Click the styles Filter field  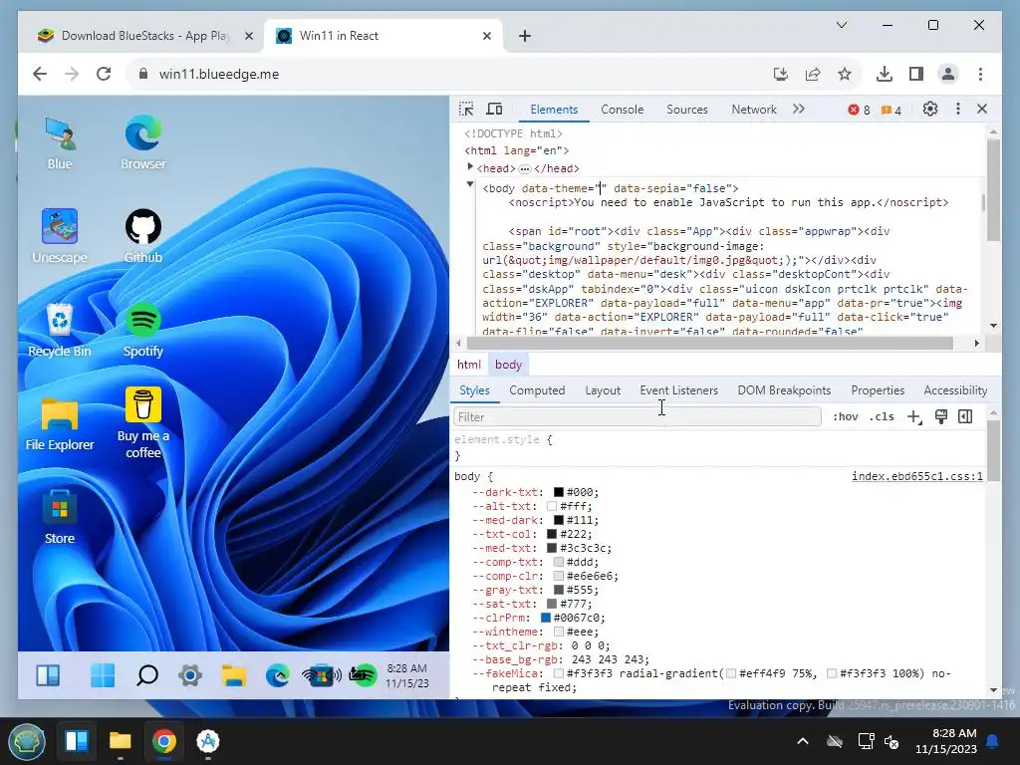pyautogui.click(x=637, y=417)
